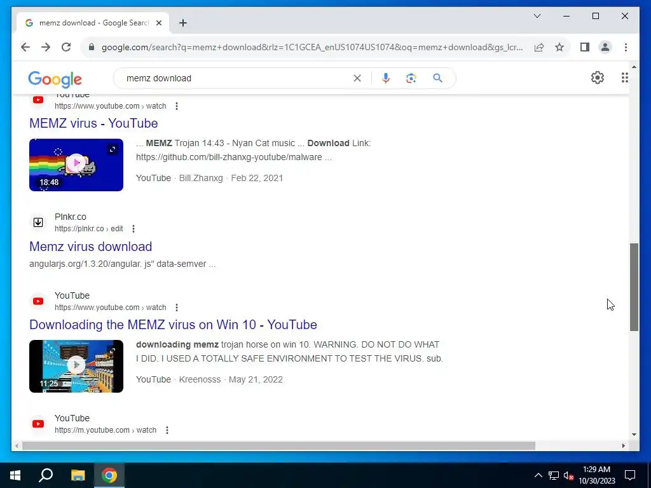
Task: Click scroll up arrow
Action: [634, 67]
